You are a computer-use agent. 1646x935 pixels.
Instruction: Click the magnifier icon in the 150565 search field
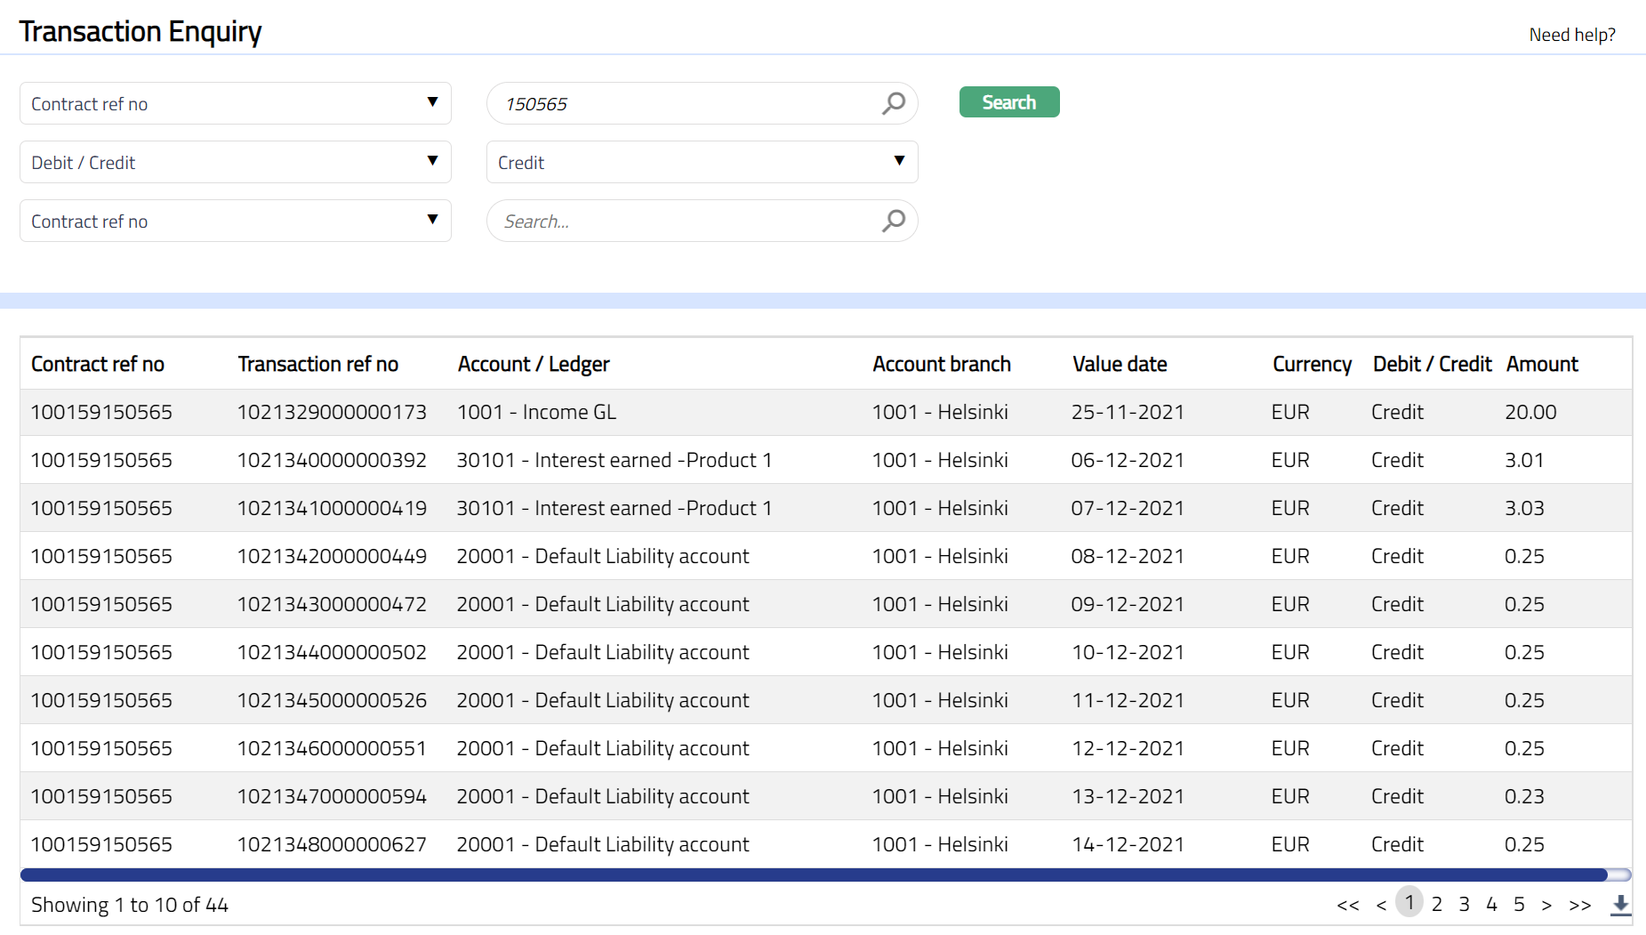coord(893,103)
